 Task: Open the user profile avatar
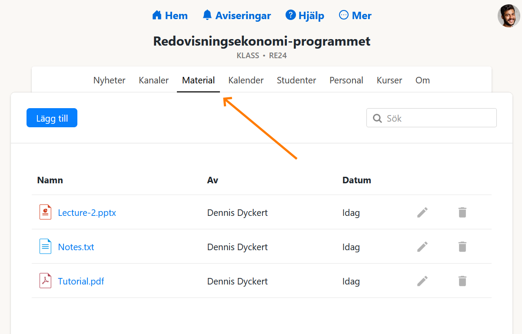(x=509, y=16)
